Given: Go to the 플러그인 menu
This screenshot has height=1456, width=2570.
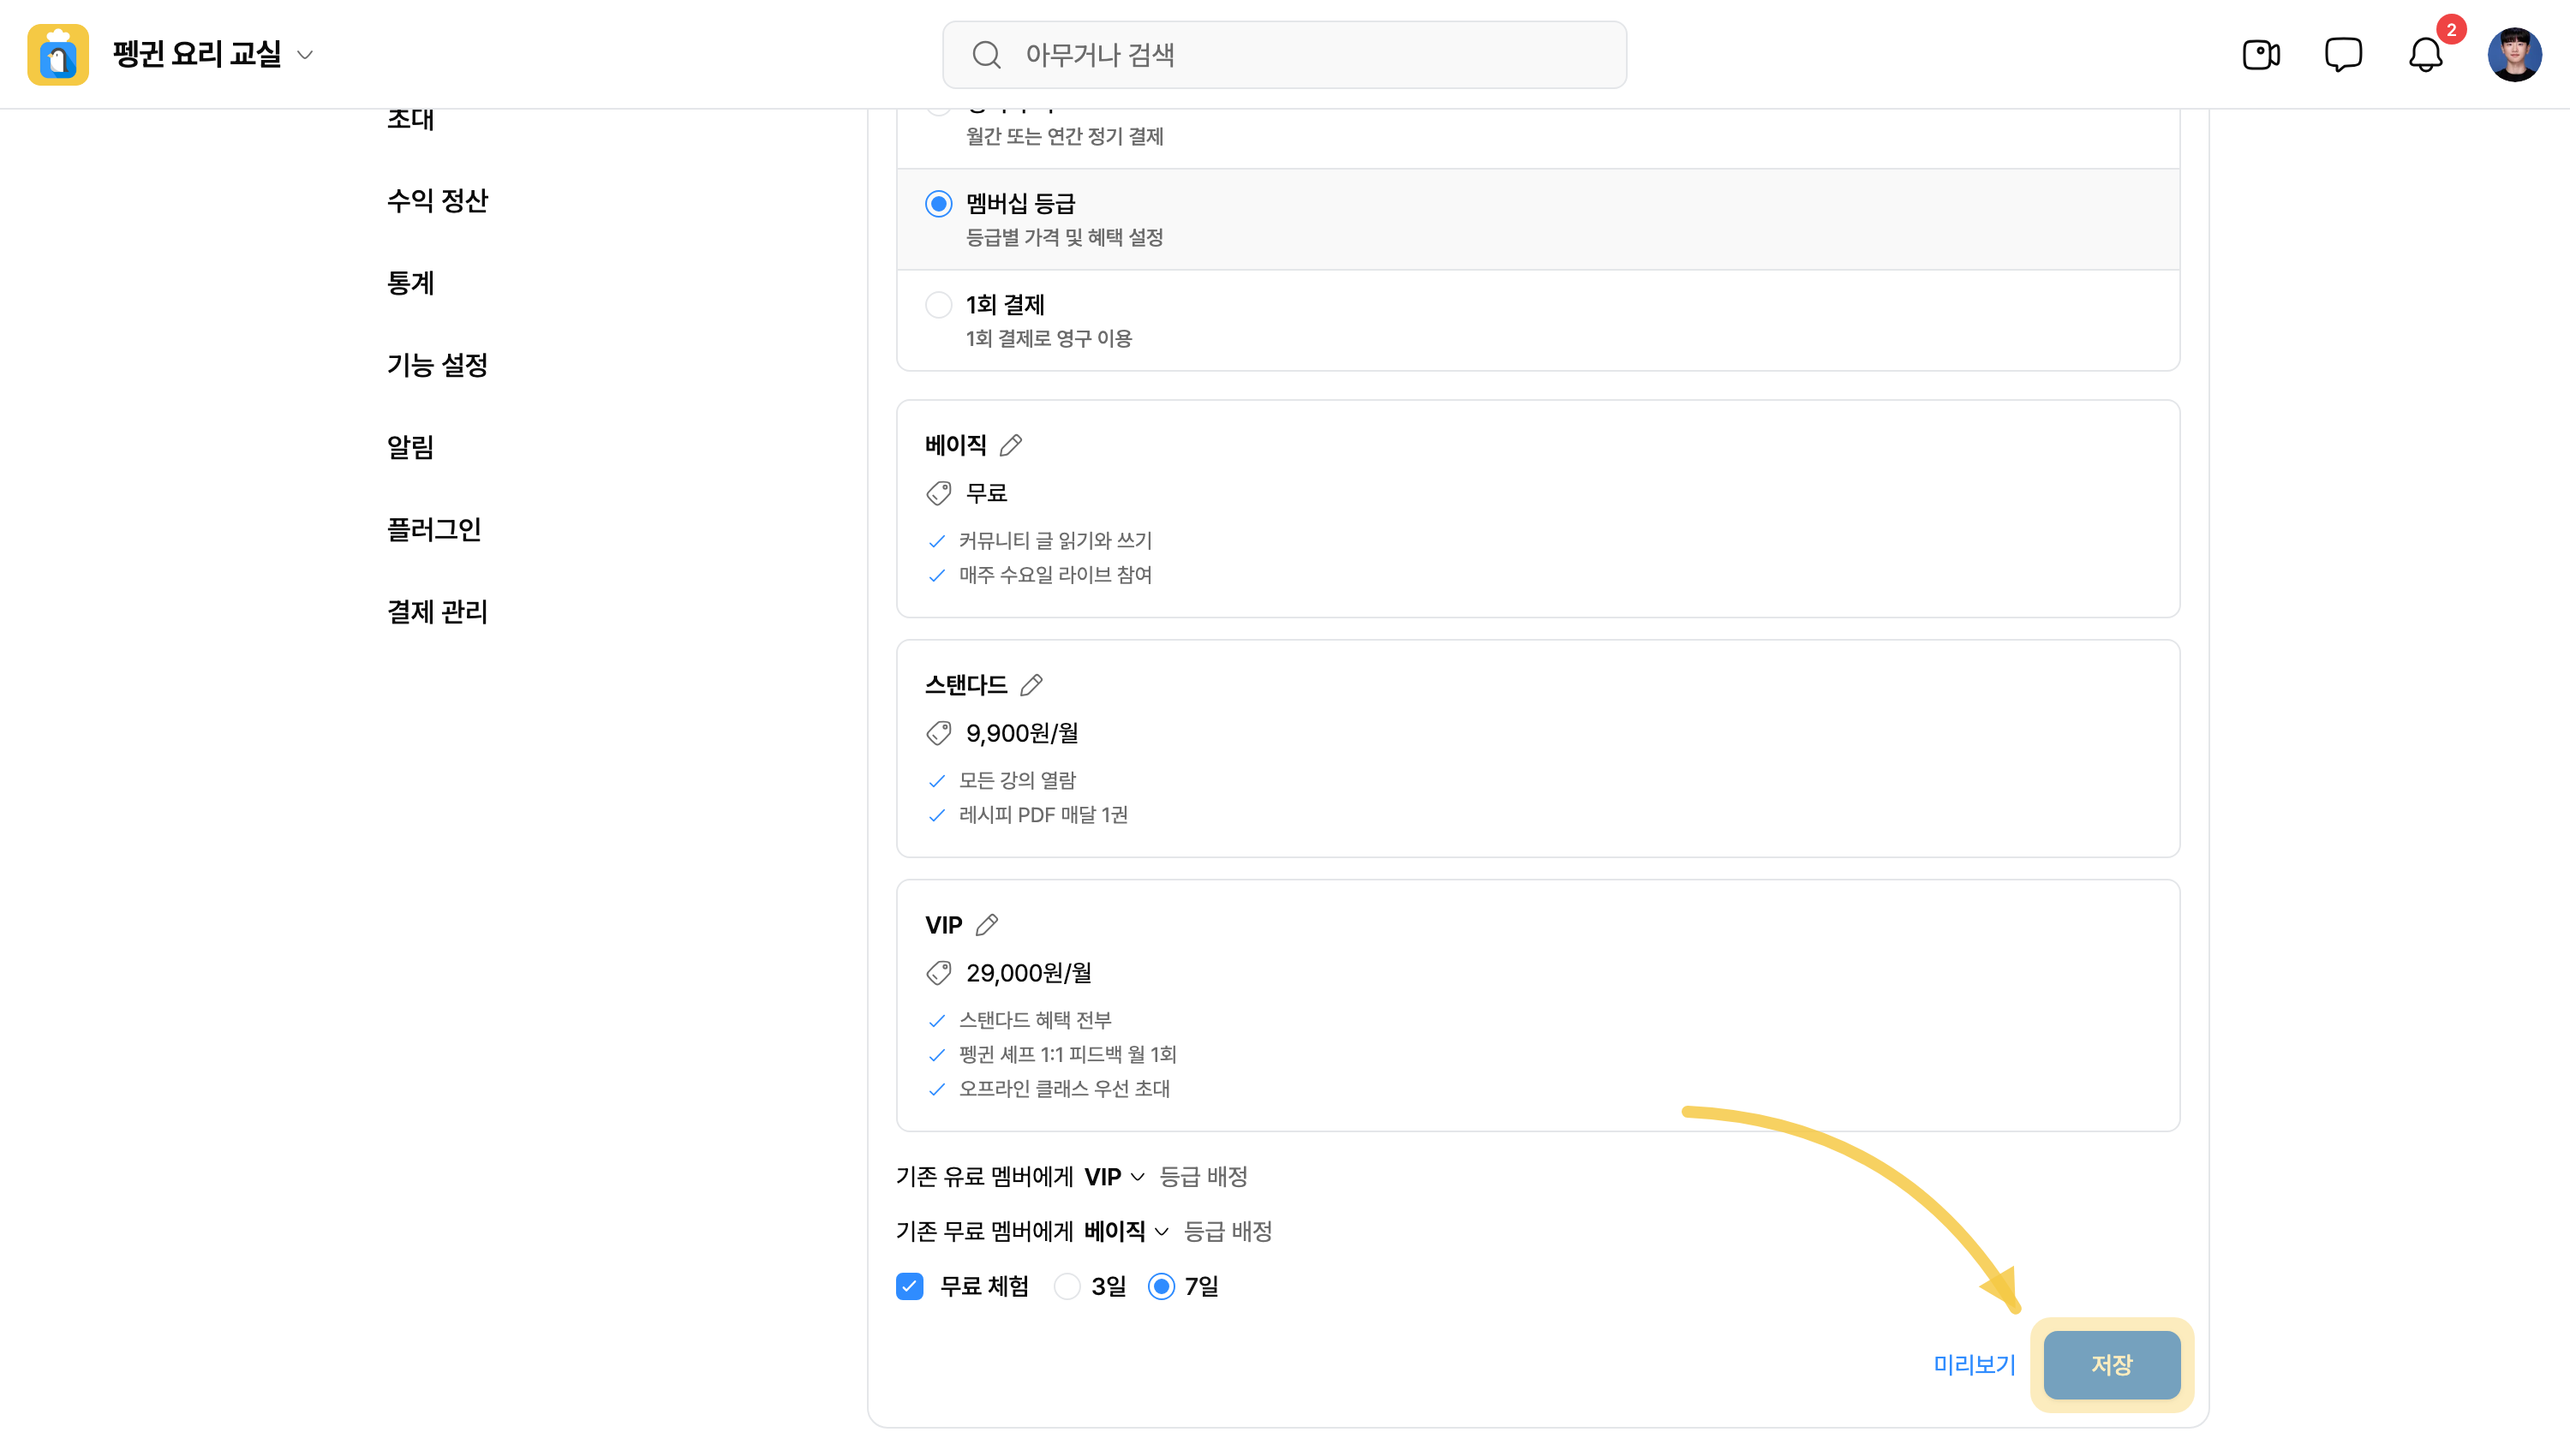Looking at the screenshot, I should [x=434, y=529].
